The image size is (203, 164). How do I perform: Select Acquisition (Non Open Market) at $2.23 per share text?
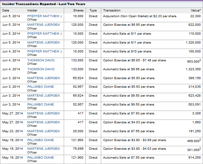click(140, 16)
